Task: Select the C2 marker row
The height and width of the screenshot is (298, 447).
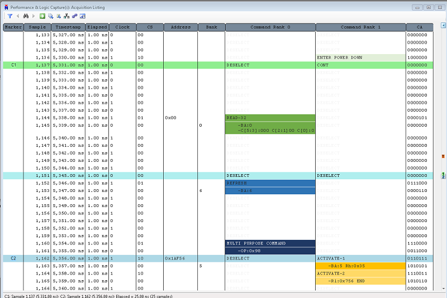Action: coord(14,259)
